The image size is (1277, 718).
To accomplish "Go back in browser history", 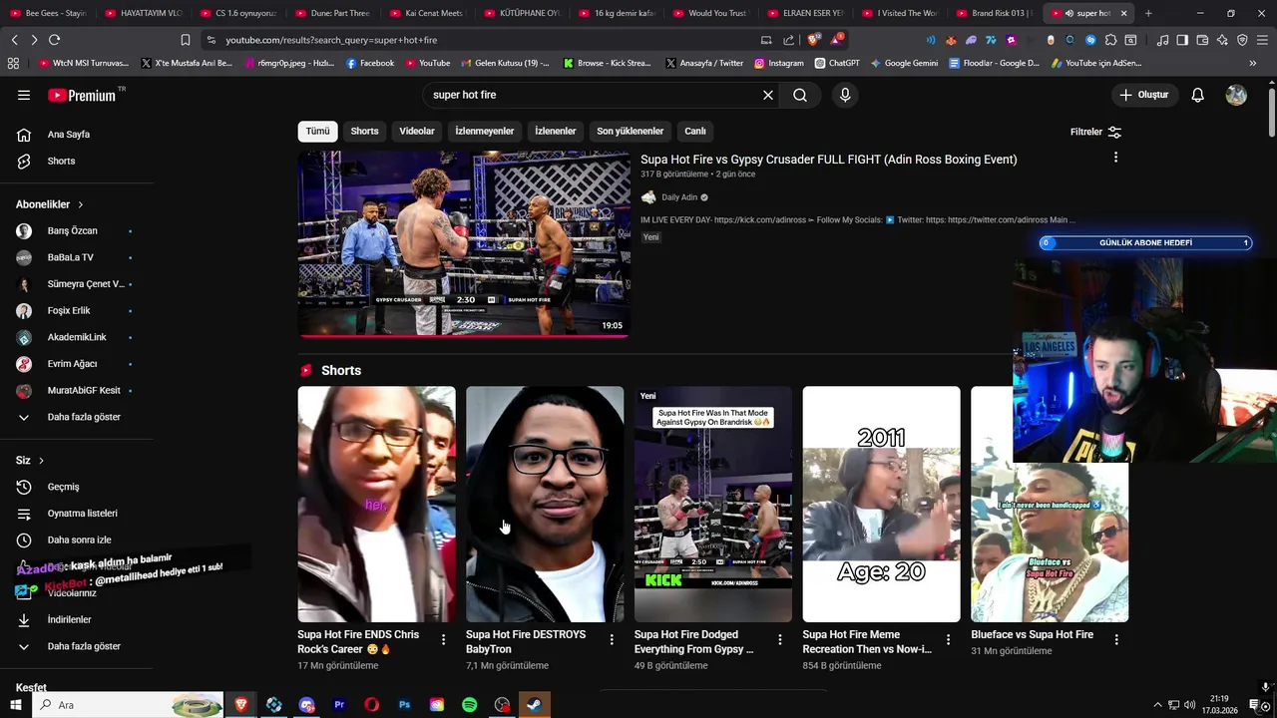I will pos(14,40).
